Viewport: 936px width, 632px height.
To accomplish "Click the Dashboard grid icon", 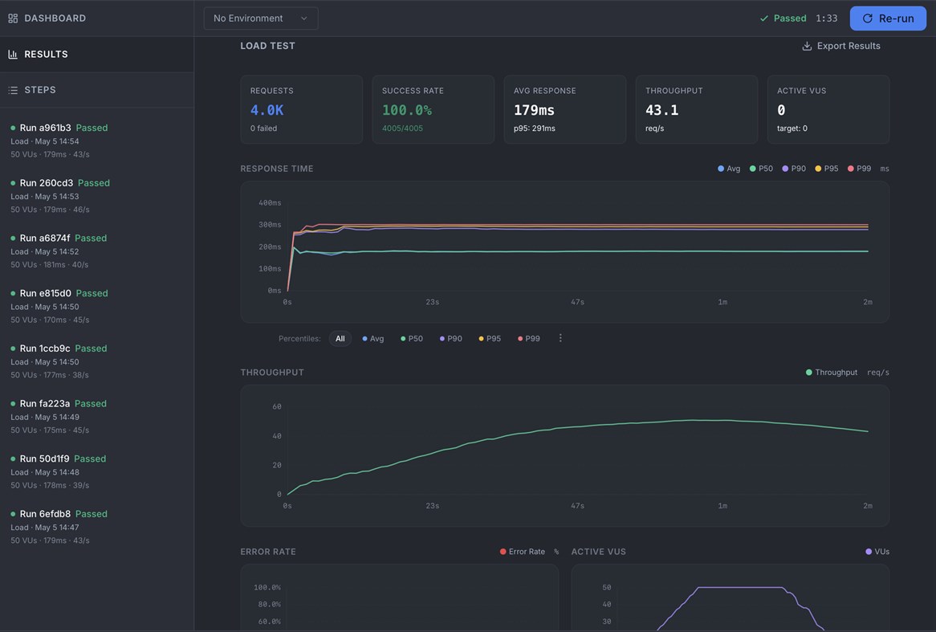I will pyautogui.click(x=13, y=18).
